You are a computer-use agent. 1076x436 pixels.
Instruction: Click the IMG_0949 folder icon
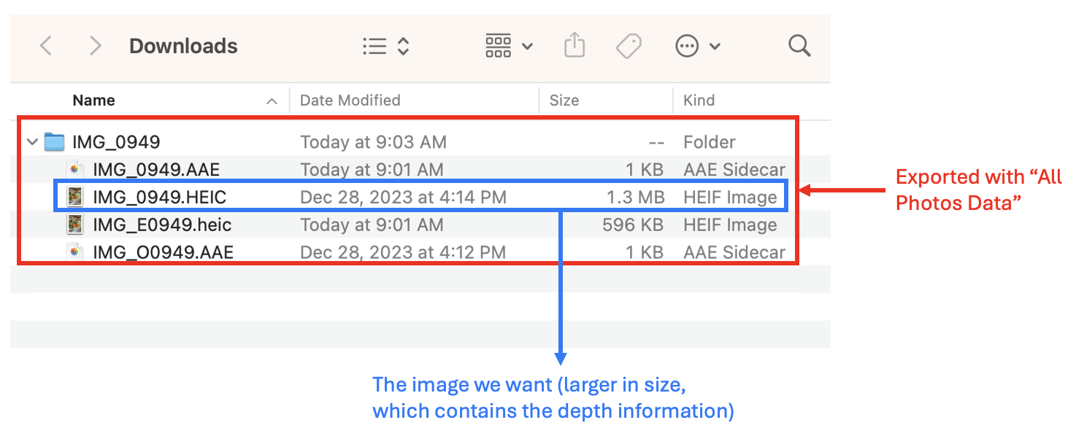coord(55,142)
